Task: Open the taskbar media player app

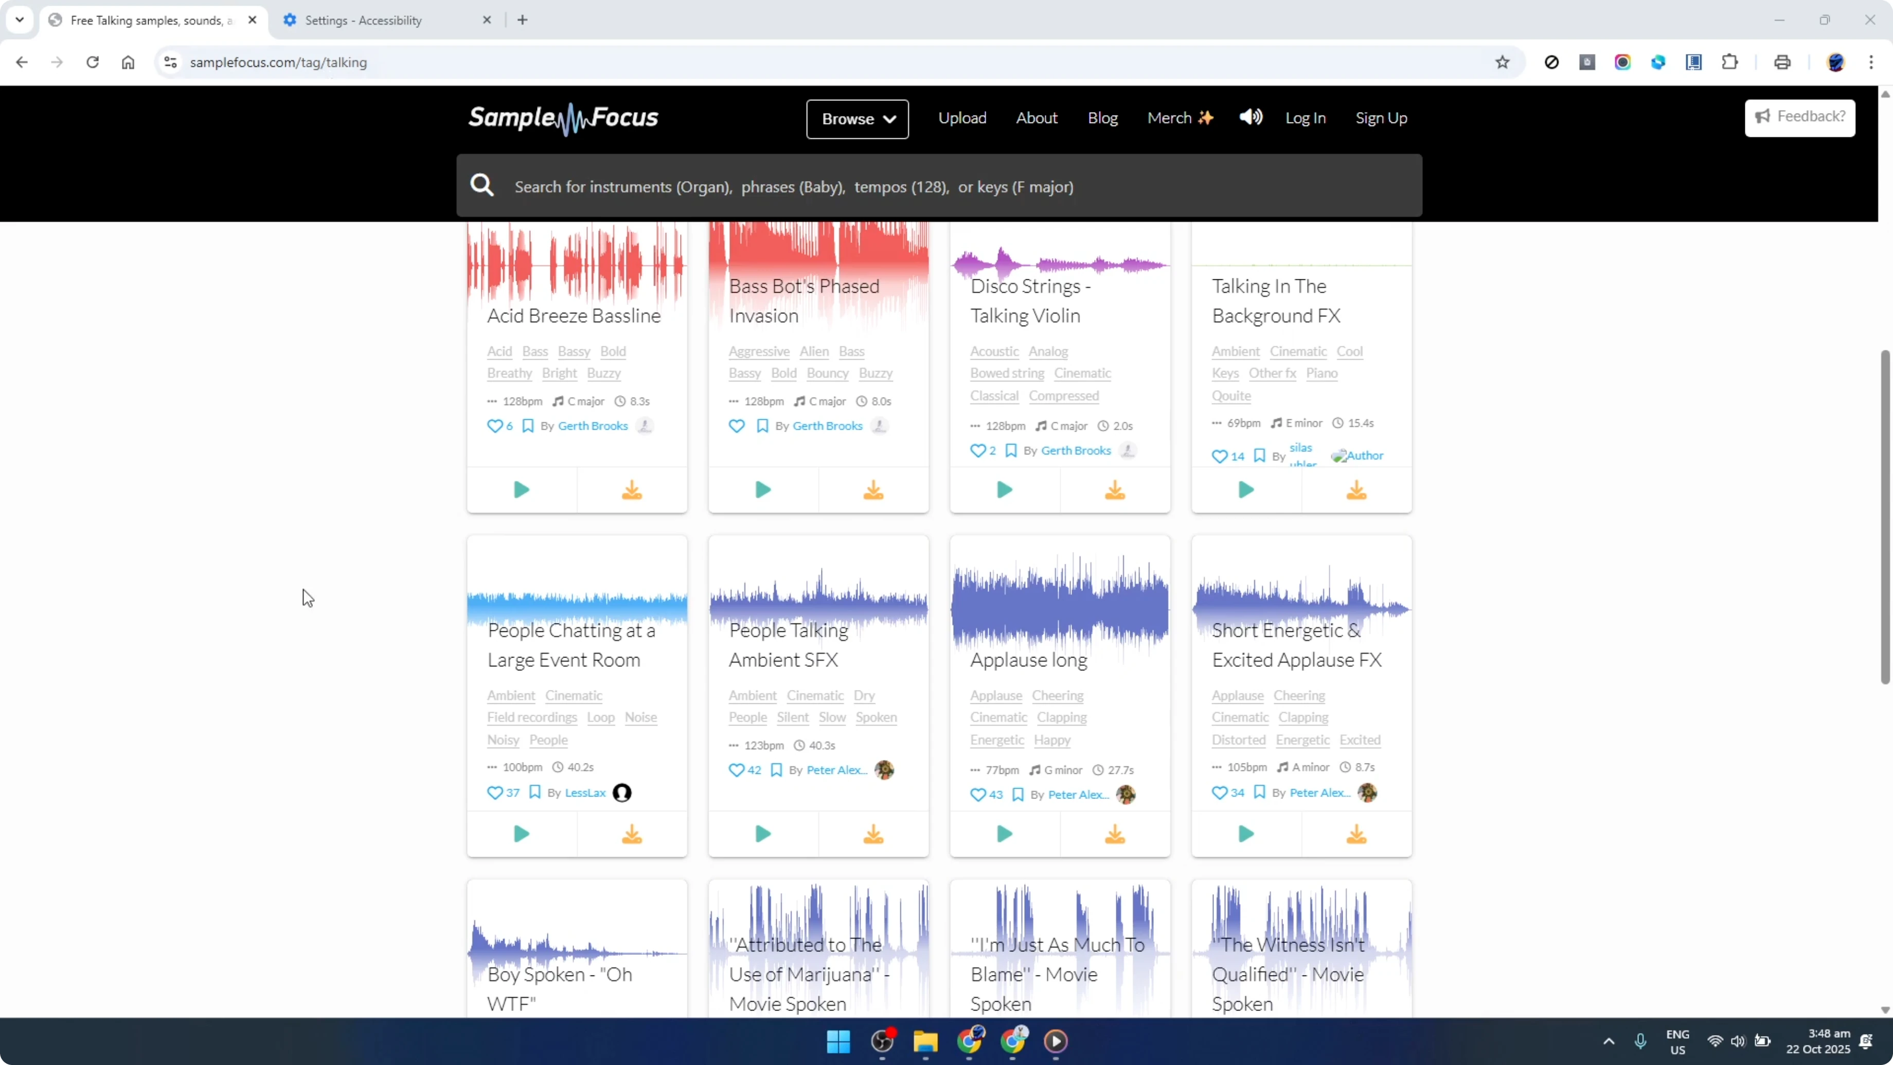Action: point(1056,1041)
